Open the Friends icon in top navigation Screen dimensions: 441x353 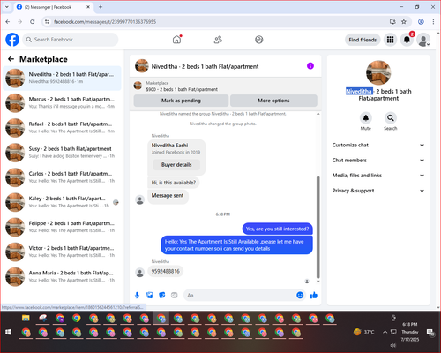click(218, 40)
